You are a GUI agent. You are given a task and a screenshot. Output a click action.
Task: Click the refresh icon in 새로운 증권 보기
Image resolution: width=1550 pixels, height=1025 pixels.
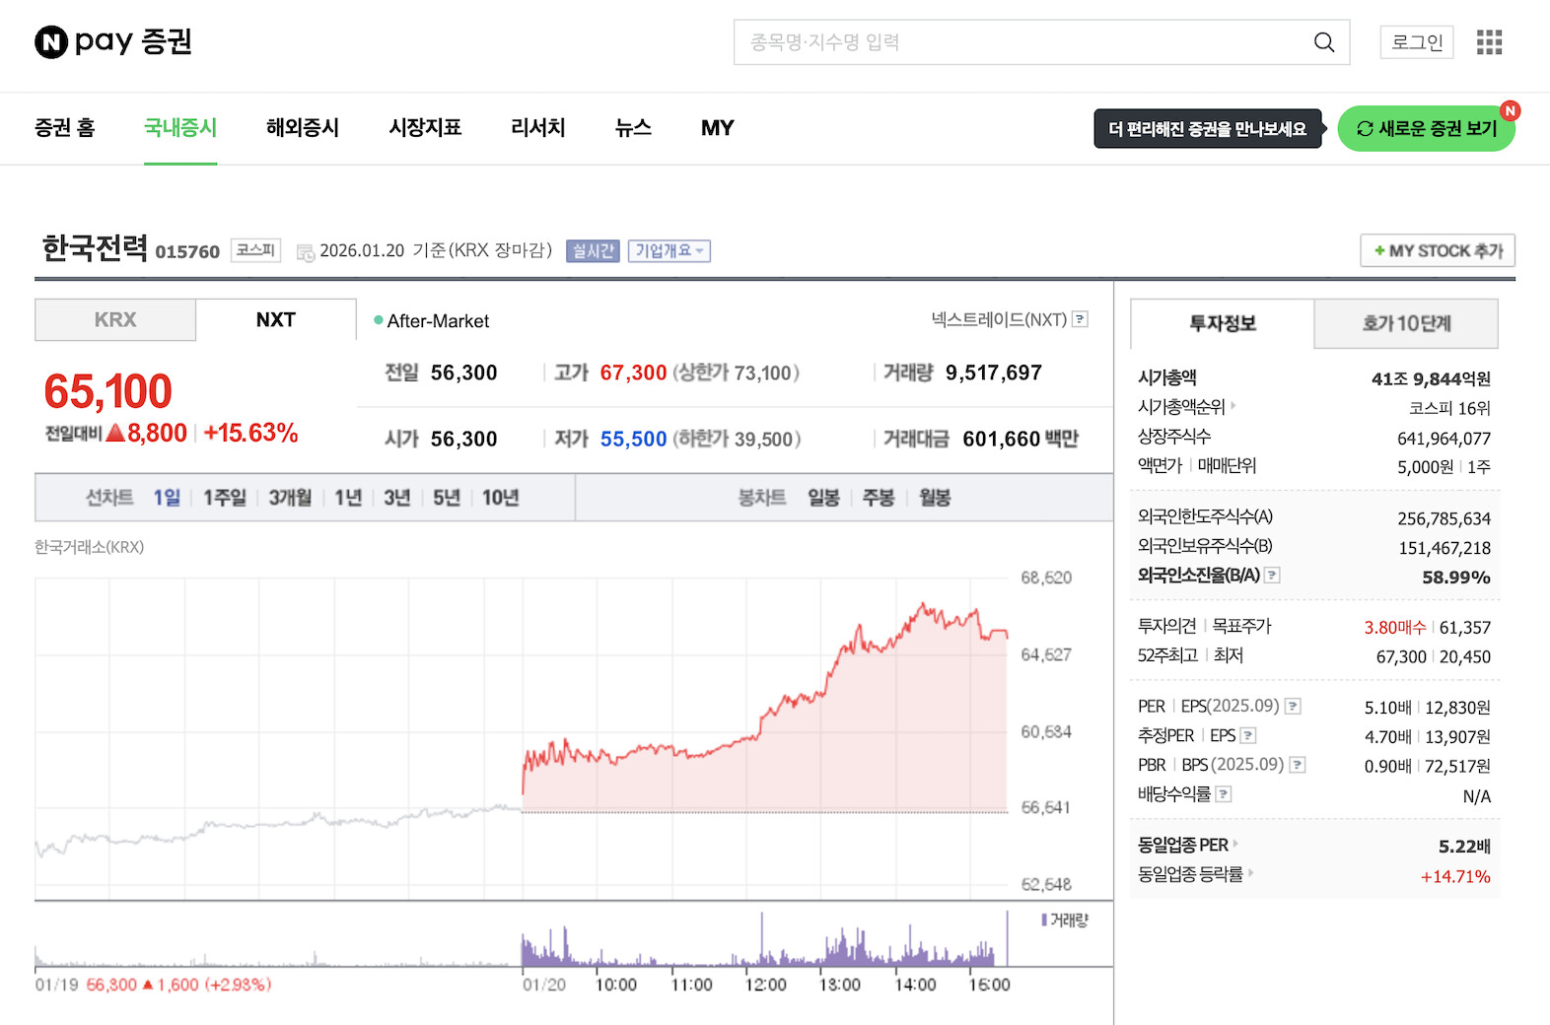(1366, 129)
